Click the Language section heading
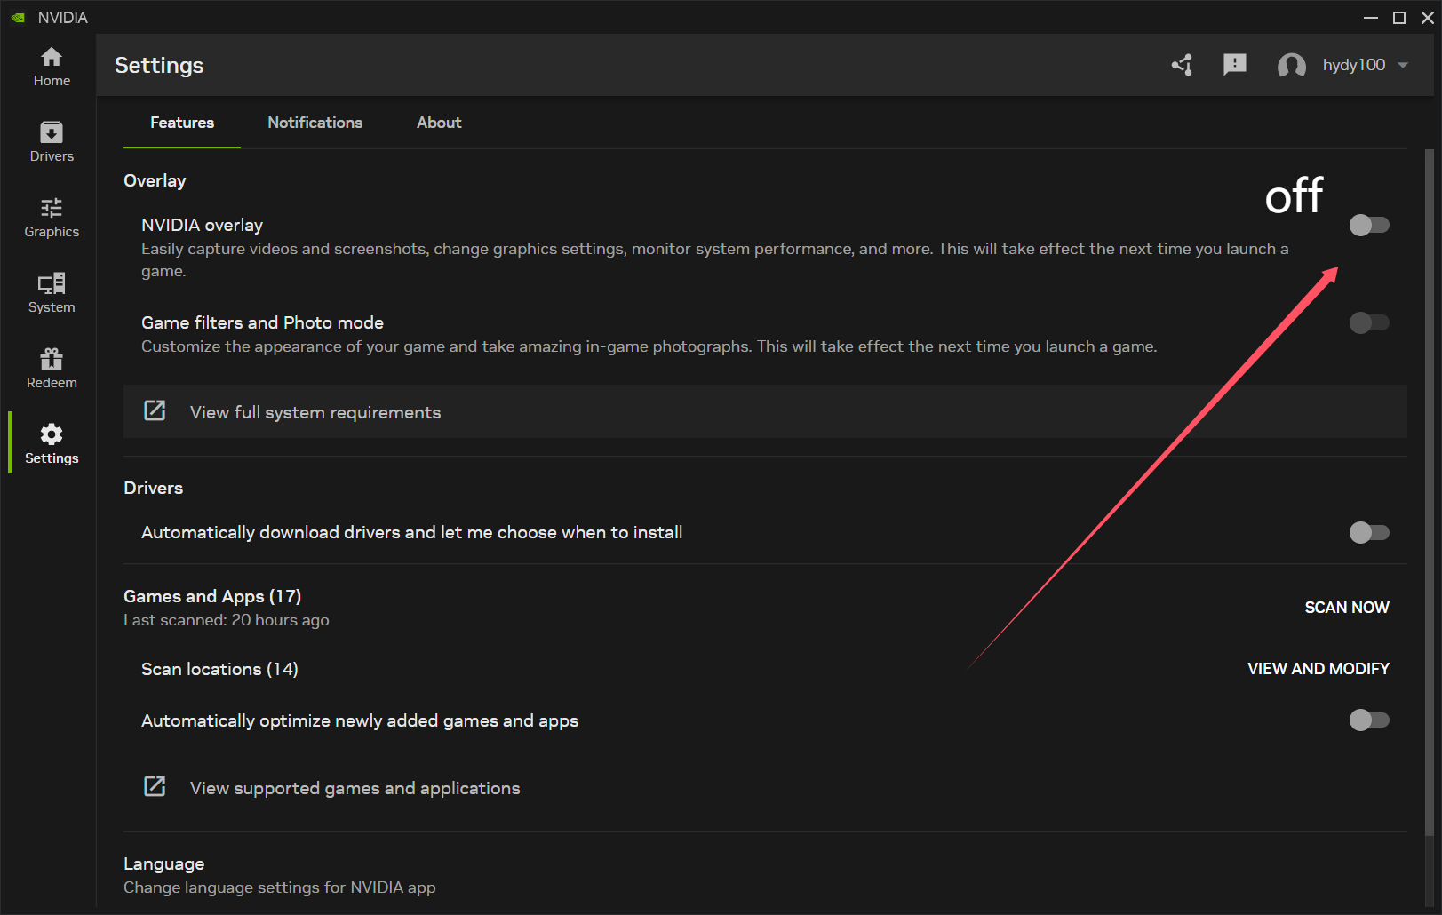The height and width of the screenshot is (915, 1442). [x=163, y=863]
